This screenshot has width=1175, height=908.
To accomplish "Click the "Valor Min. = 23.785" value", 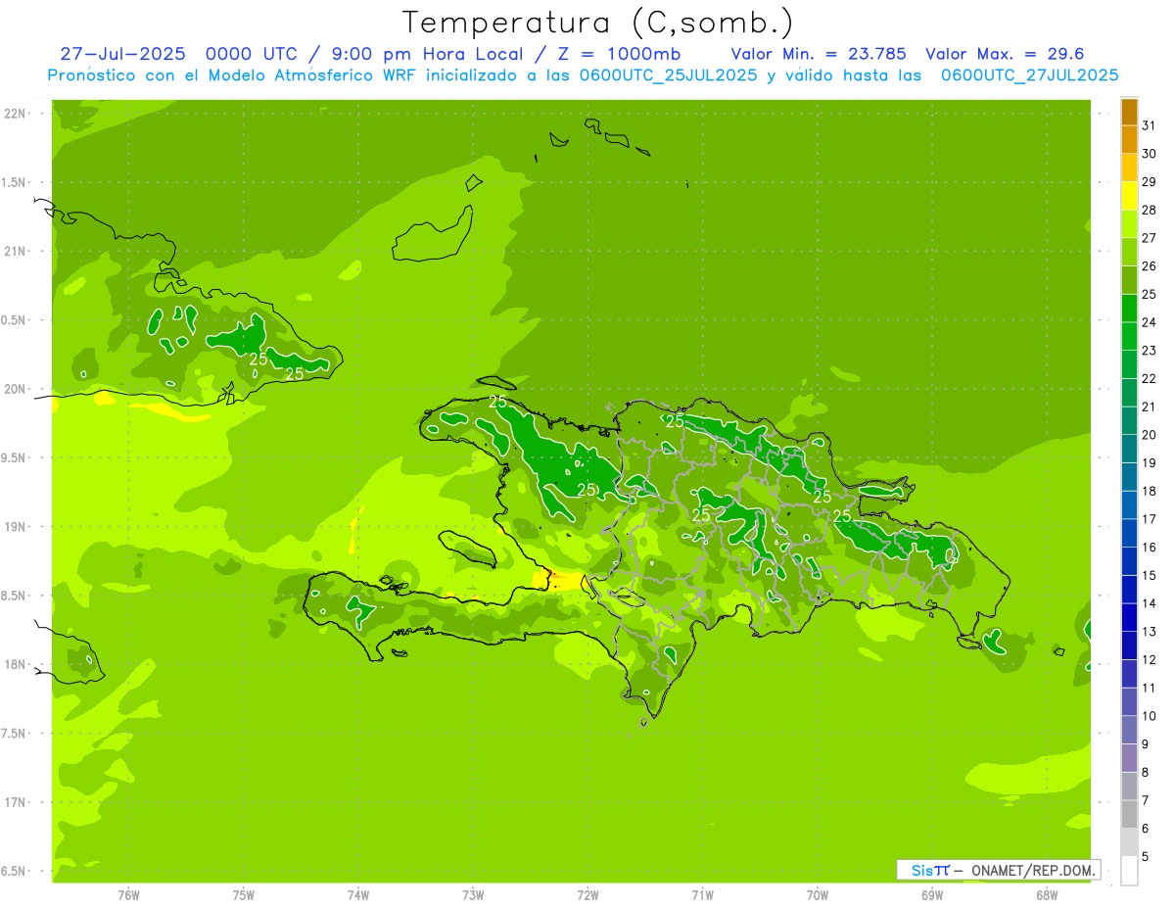I will (819, 54).
